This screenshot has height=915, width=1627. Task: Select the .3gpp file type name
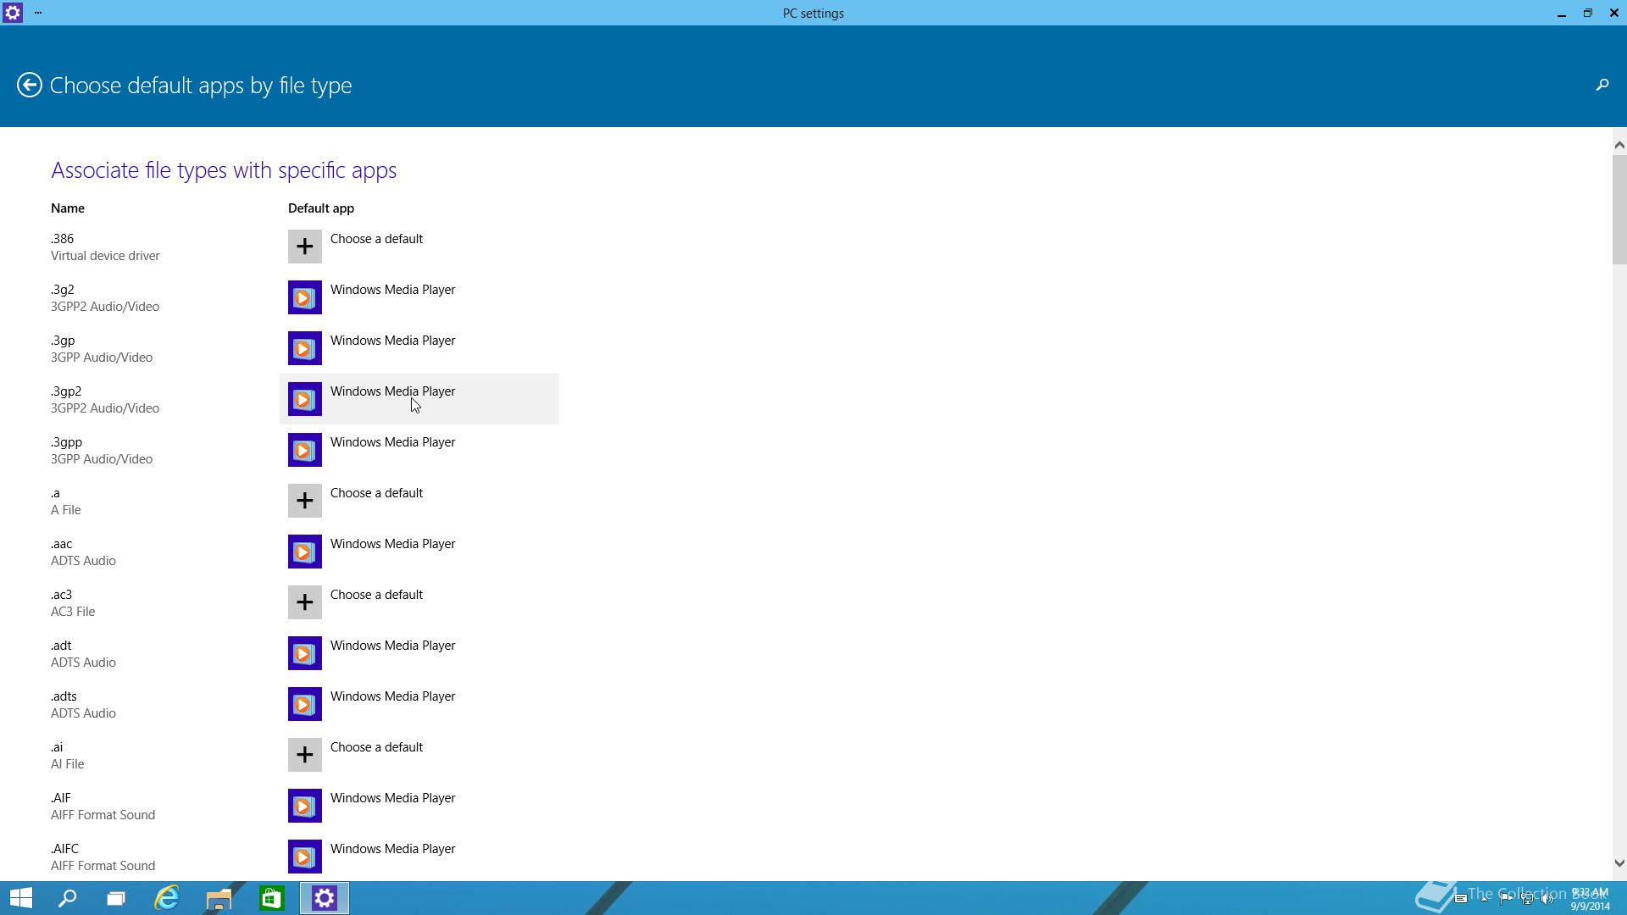[x=66, y=442]
